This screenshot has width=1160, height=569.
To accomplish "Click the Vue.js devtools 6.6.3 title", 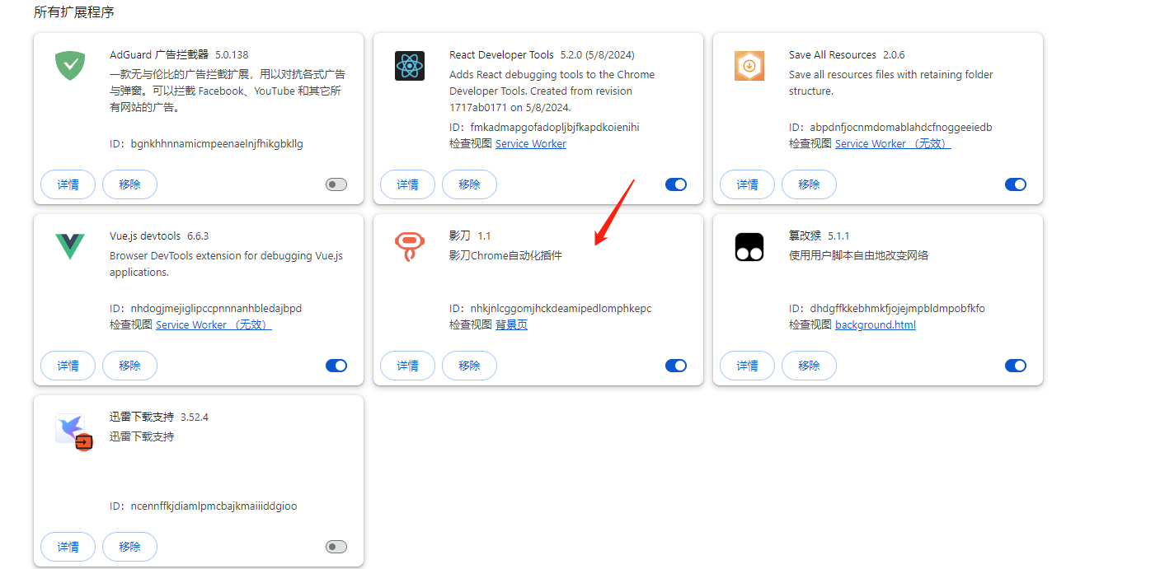I will tap(159, 236).
